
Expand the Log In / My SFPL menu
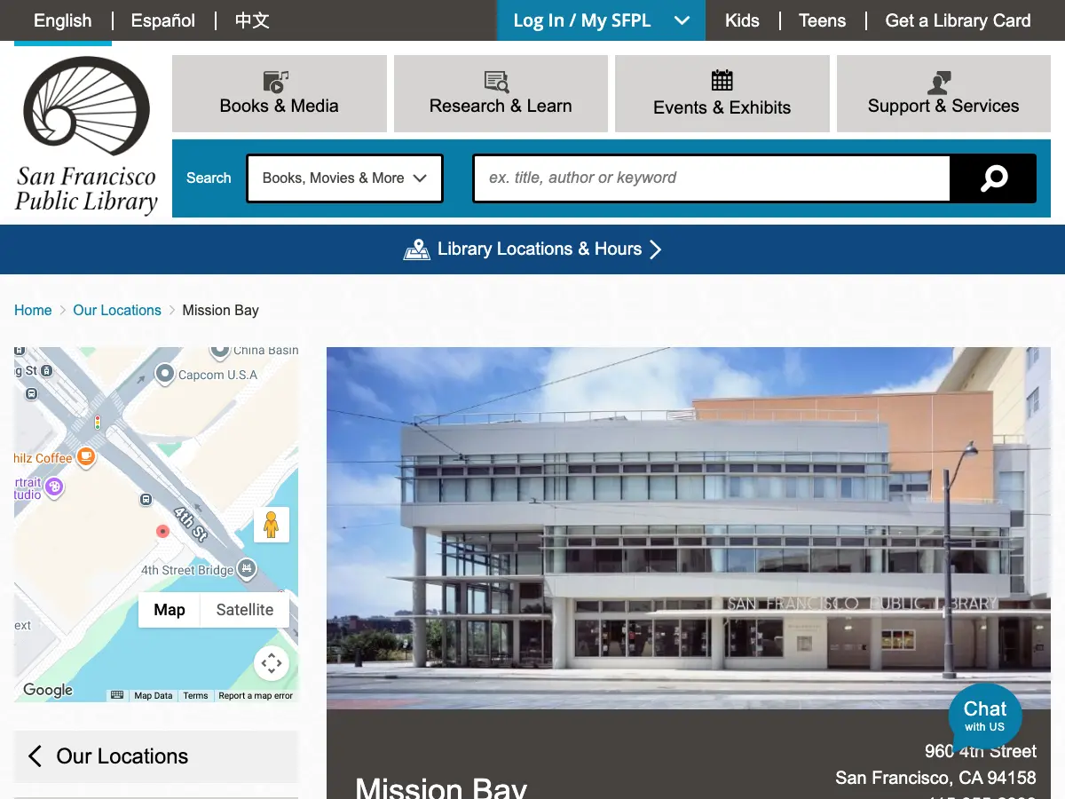(601, 20)
